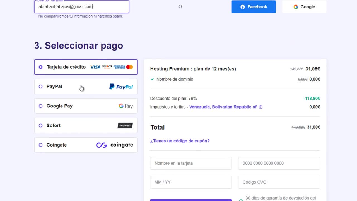Click the PayPal logo
This screenshot has width=357, height=201.
click(x=121, y=87)
